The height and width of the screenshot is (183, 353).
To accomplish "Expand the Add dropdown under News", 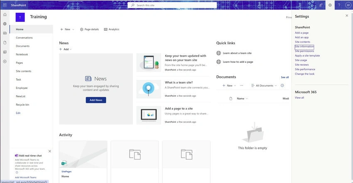I will pyautogui.click(x=66, y=49).
